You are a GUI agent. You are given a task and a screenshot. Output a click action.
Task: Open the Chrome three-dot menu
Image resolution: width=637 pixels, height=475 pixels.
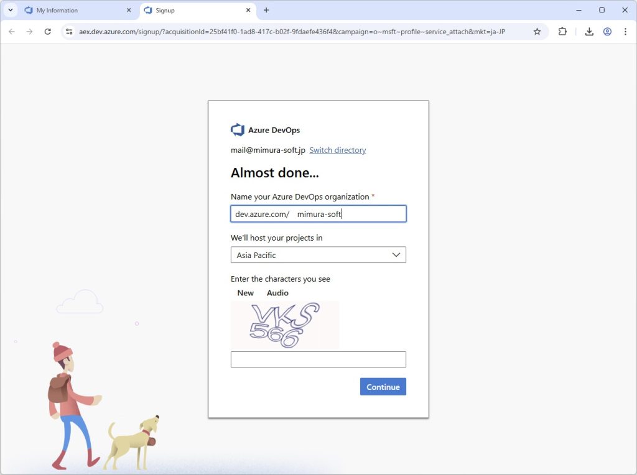tap(625, 32)
